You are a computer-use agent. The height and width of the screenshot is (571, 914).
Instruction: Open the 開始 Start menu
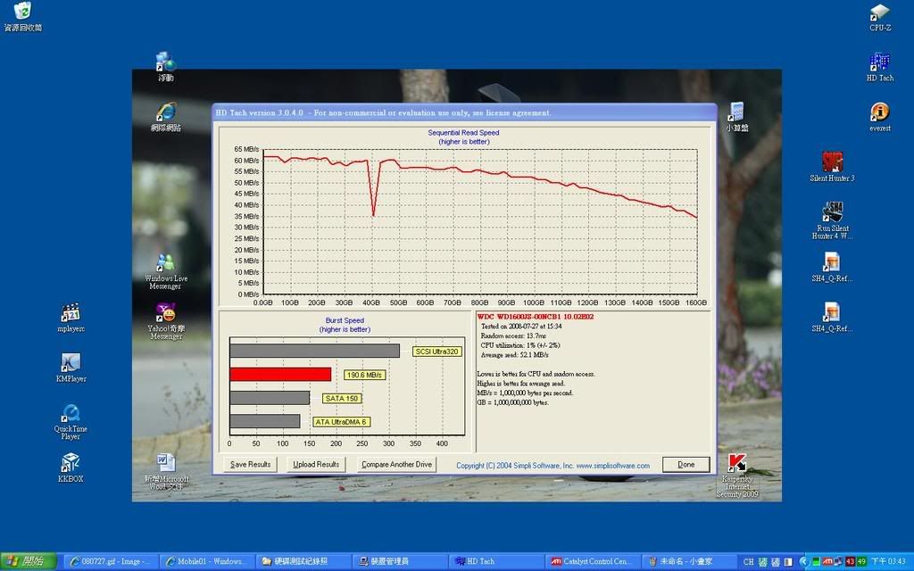coord(28,562)
